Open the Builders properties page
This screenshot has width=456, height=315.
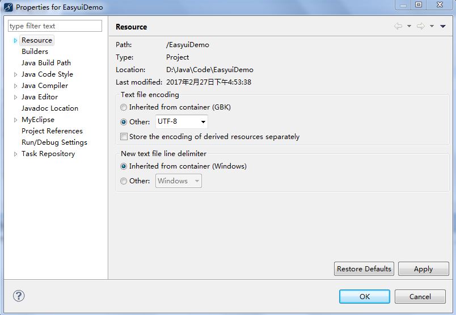(35, 52)
